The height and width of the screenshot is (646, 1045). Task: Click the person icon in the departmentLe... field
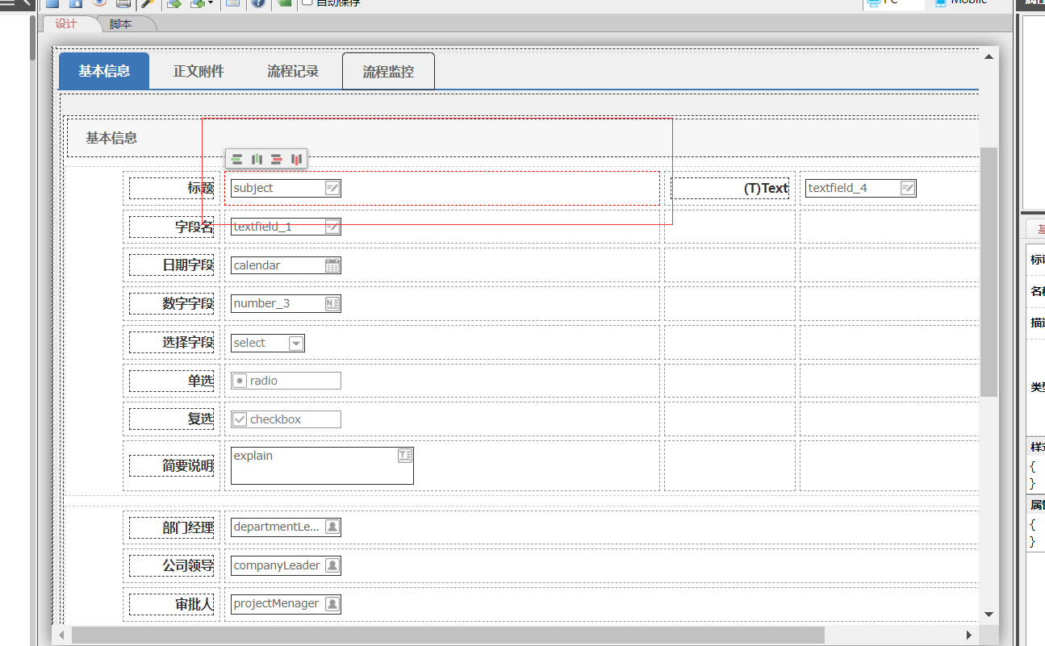coord(332,527)
